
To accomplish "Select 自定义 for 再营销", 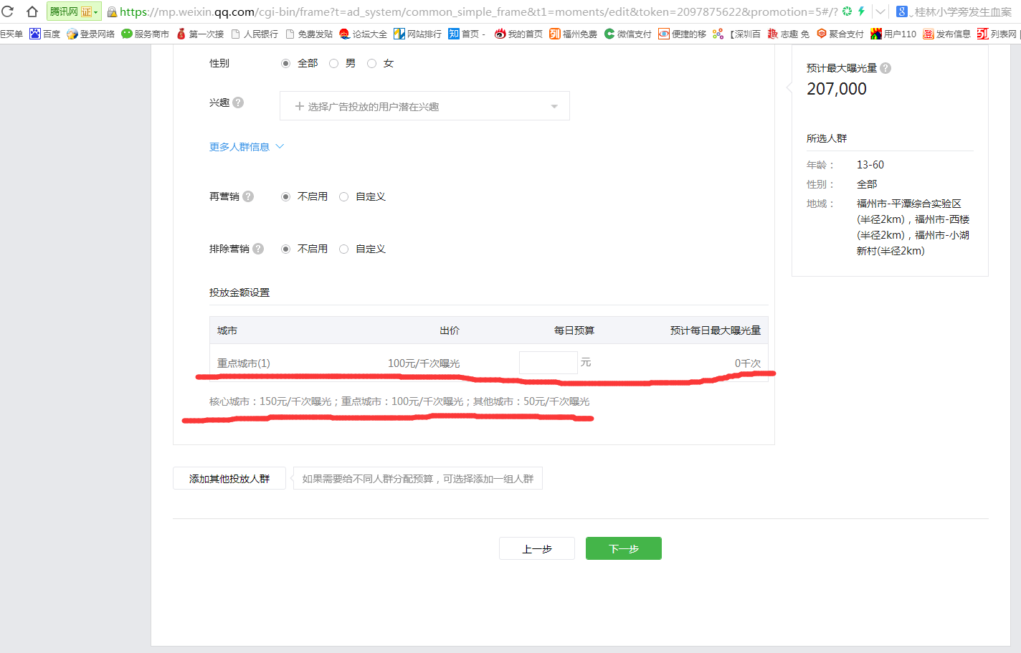I will (x=343, y=196).
